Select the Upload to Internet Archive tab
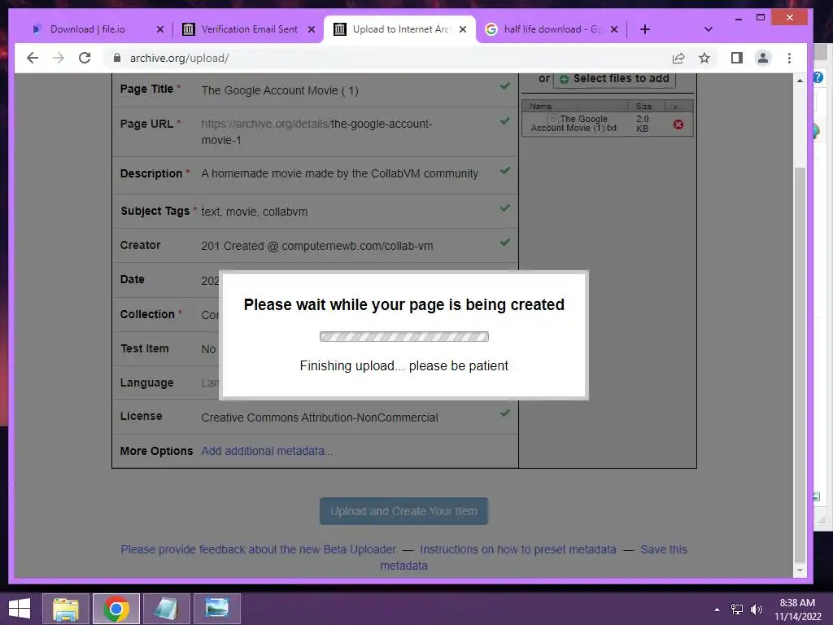 coord(400,29)
